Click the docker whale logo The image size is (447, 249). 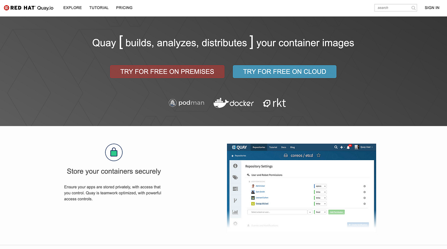[234, 103]
